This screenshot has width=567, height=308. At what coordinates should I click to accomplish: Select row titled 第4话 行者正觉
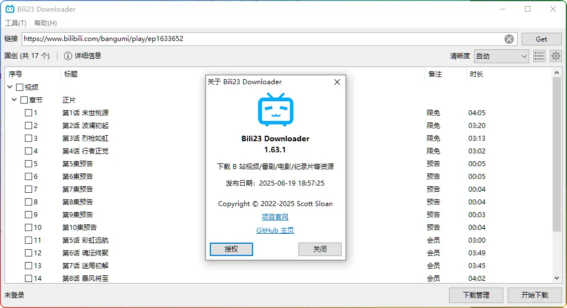[x=85, y=151]
